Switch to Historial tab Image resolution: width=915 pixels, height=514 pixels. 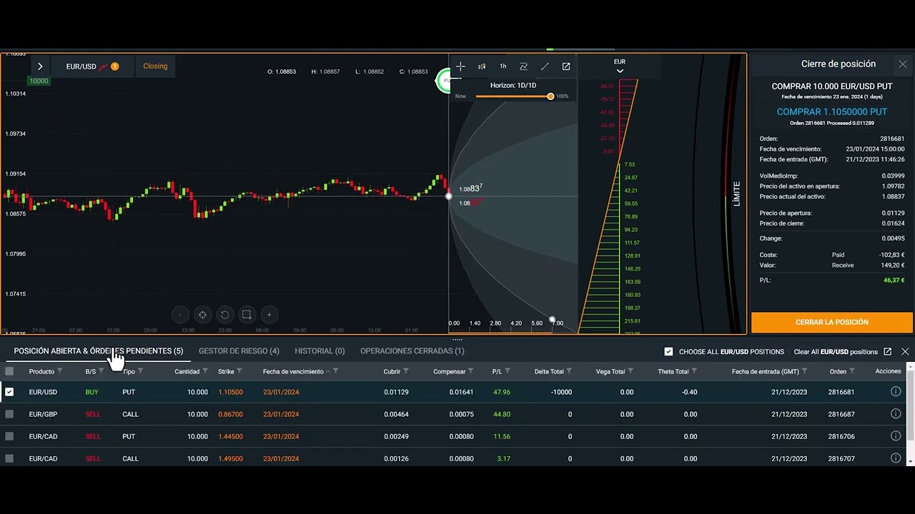[x=320, y=351]
